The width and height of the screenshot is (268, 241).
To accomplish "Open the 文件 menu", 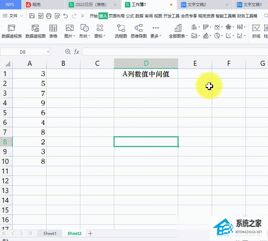I will point(13,16).
